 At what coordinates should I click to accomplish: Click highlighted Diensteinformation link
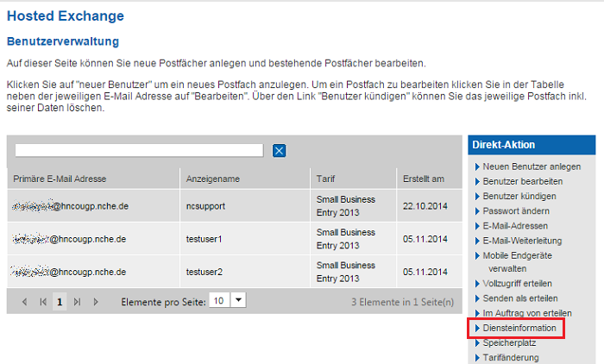519,329
